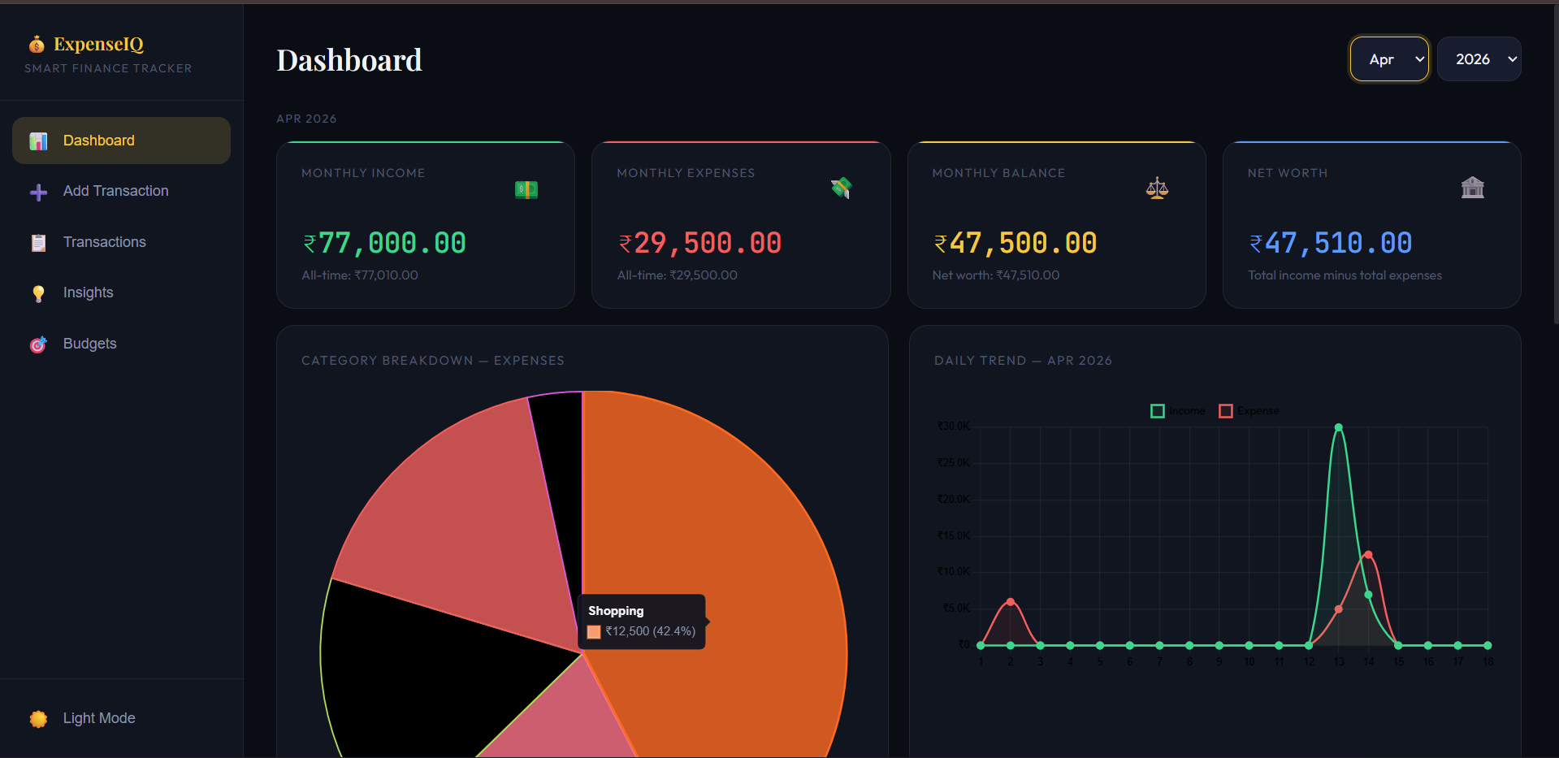
Task: Toggle Expense series in chart legend
Action: (x=1249, y=411)
